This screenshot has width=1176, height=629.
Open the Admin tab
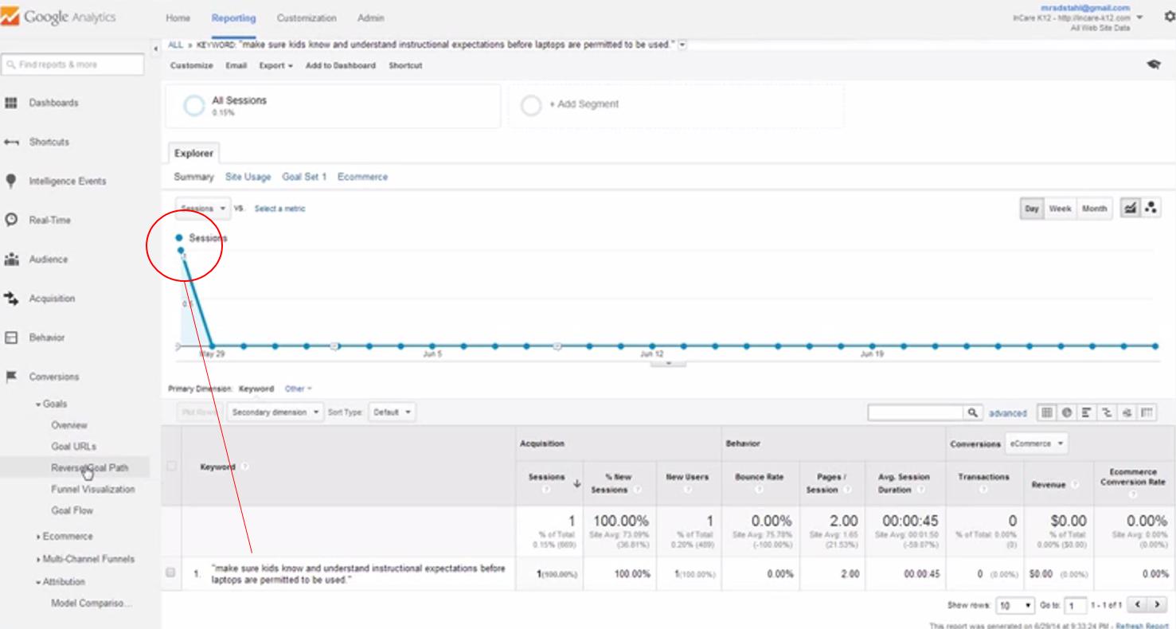tap(370, 18)
